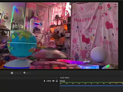Click the blue Device volume slider

(x=91, y=86)
